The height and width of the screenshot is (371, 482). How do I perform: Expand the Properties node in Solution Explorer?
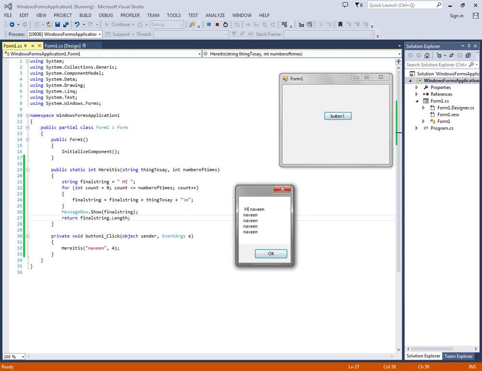416,87
